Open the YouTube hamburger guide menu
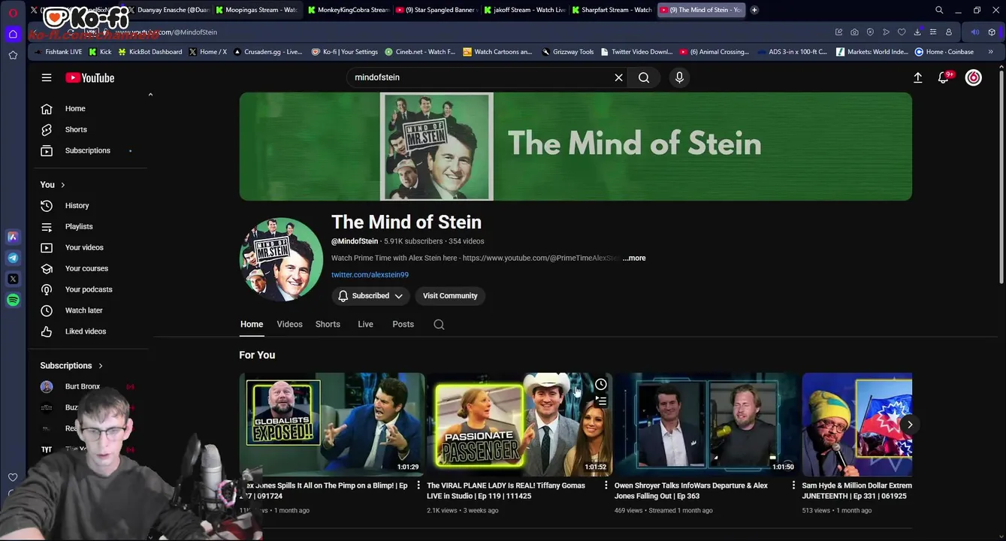This screenshot has width=1006, height=541. pyautogui.click(x=47, y=77)
